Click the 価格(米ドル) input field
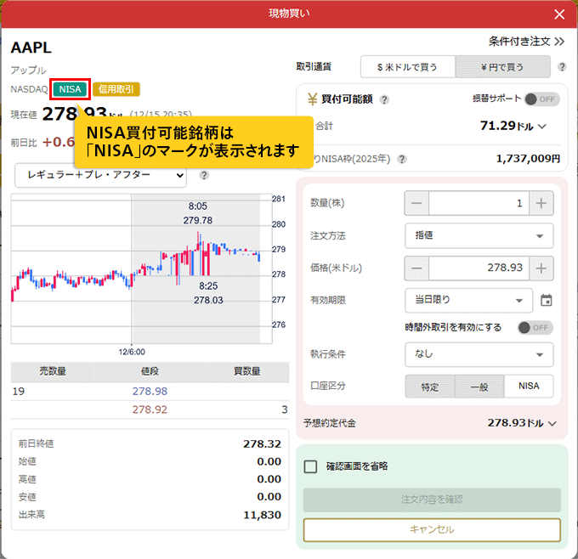578x559 pixels. pyautogui.click(x=479, y=268)
